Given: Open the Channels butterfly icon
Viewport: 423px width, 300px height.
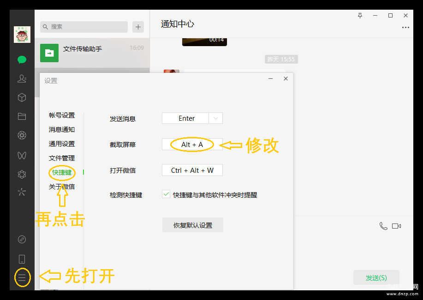Looking at the screenshot, I should pos(22,155).
